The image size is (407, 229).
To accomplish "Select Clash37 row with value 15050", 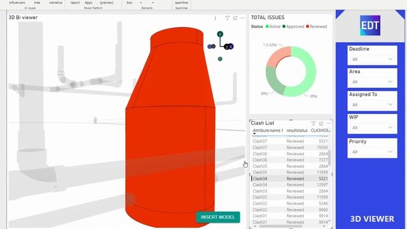I will (290, 148).
